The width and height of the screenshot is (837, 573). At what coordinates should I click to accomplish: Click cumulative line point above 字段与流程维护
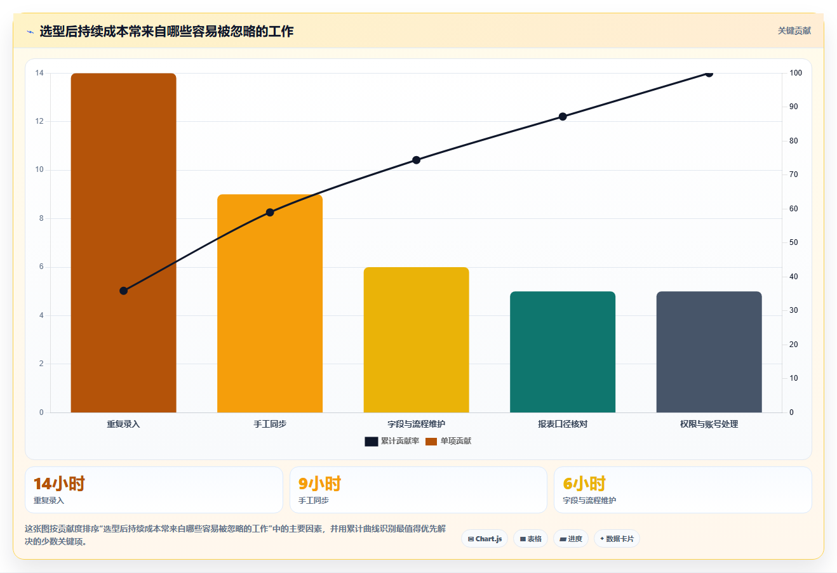[417, 160]
